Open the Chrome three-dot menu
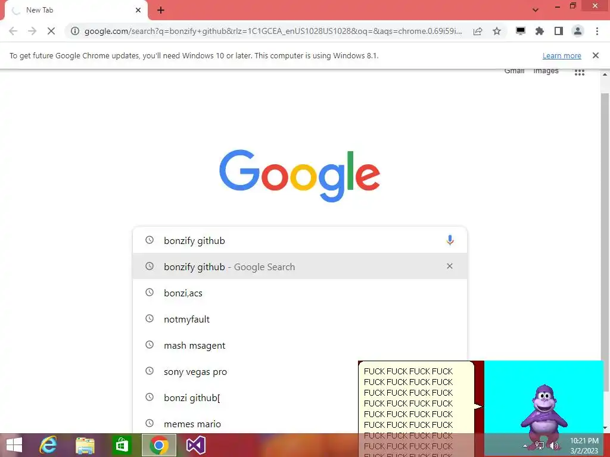The height and width of the screenshot is (457, 610). (x=597, y=31)
